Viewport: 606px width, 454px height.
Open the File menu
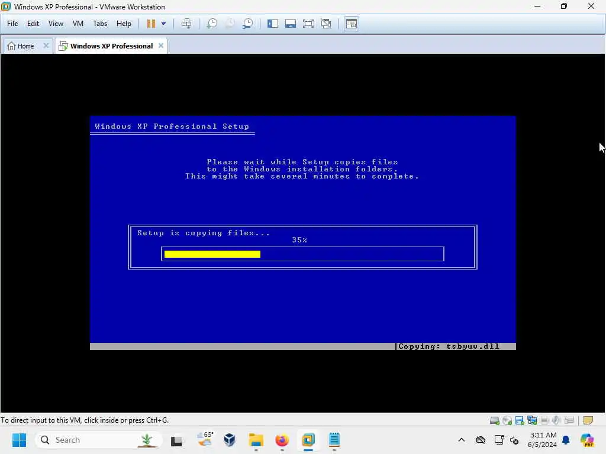click(12, 24)
